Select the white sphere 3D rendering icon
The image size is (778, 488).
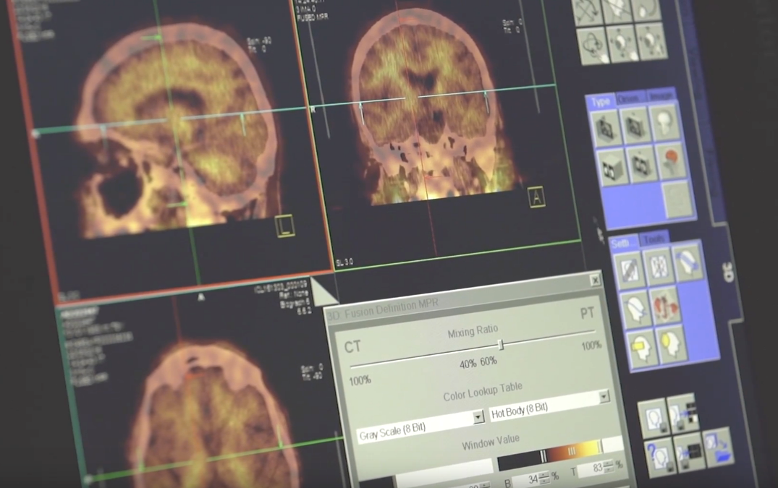click(x=664, y=122)
